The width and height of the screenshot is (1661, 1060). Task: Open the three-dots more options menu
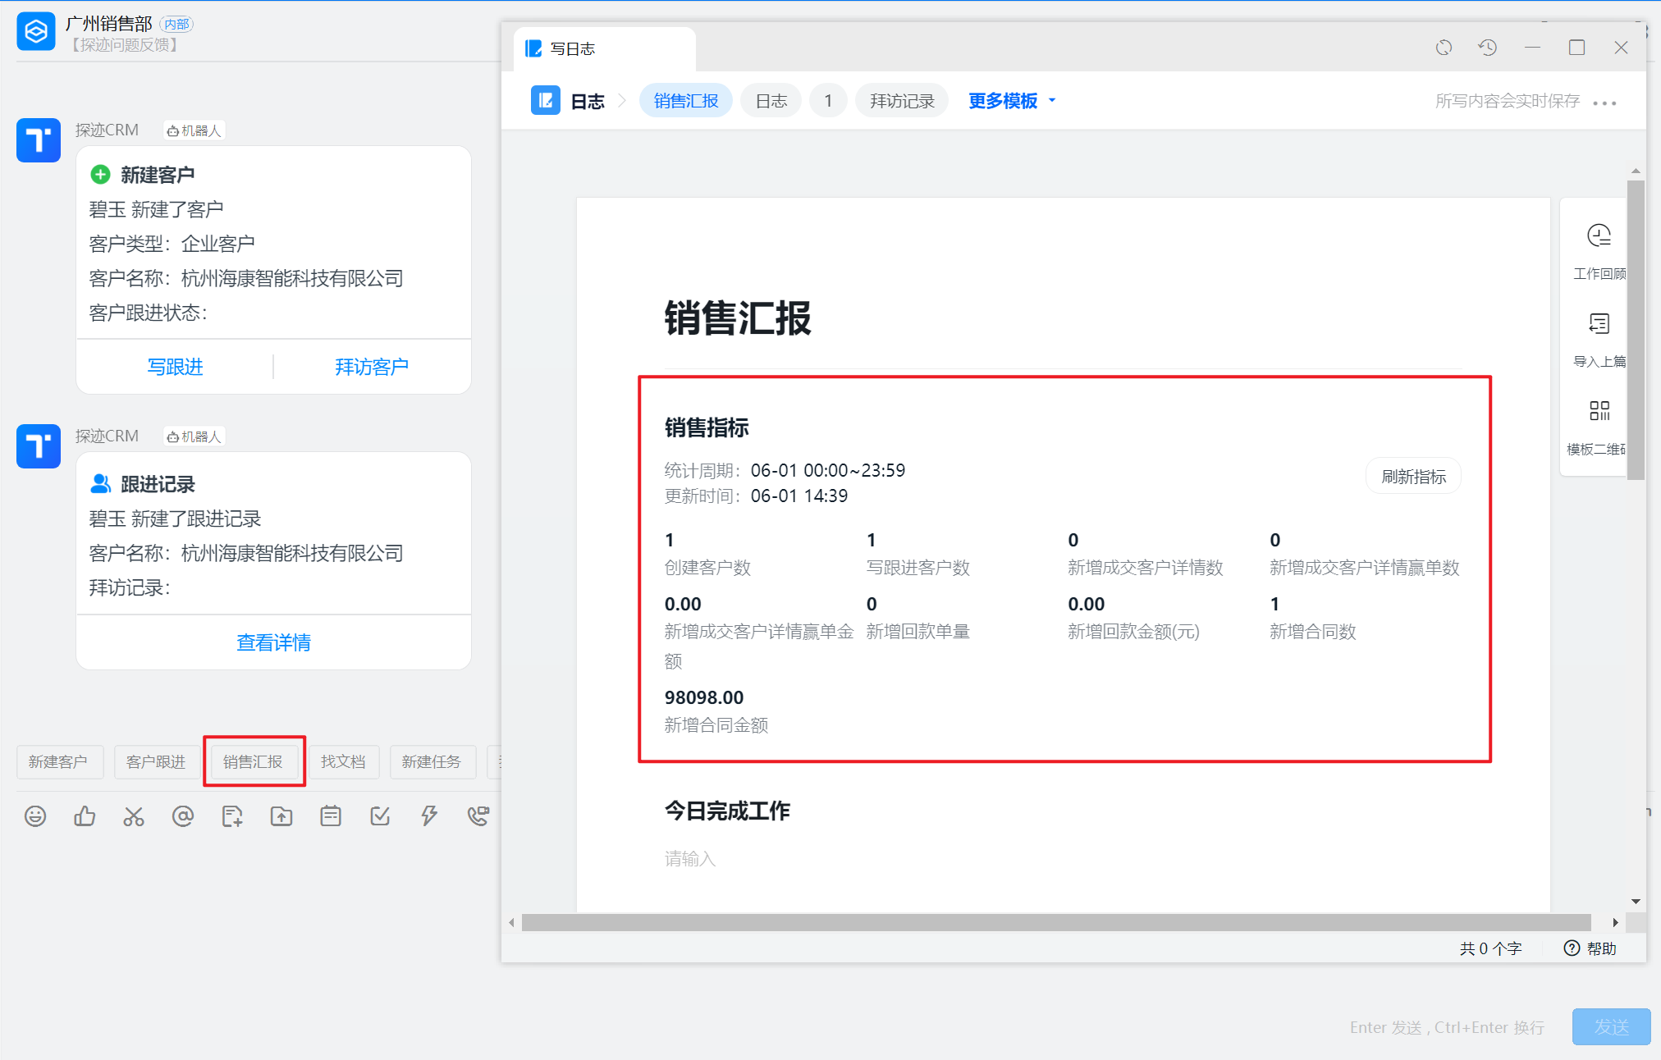click(1604, 103)
